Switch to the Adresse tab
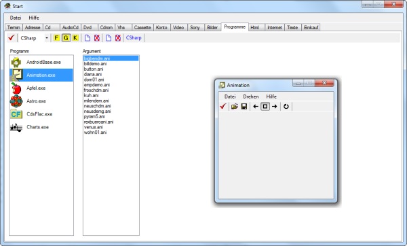Viewport: 407px width, 246px height. click(x=33, y=28)
